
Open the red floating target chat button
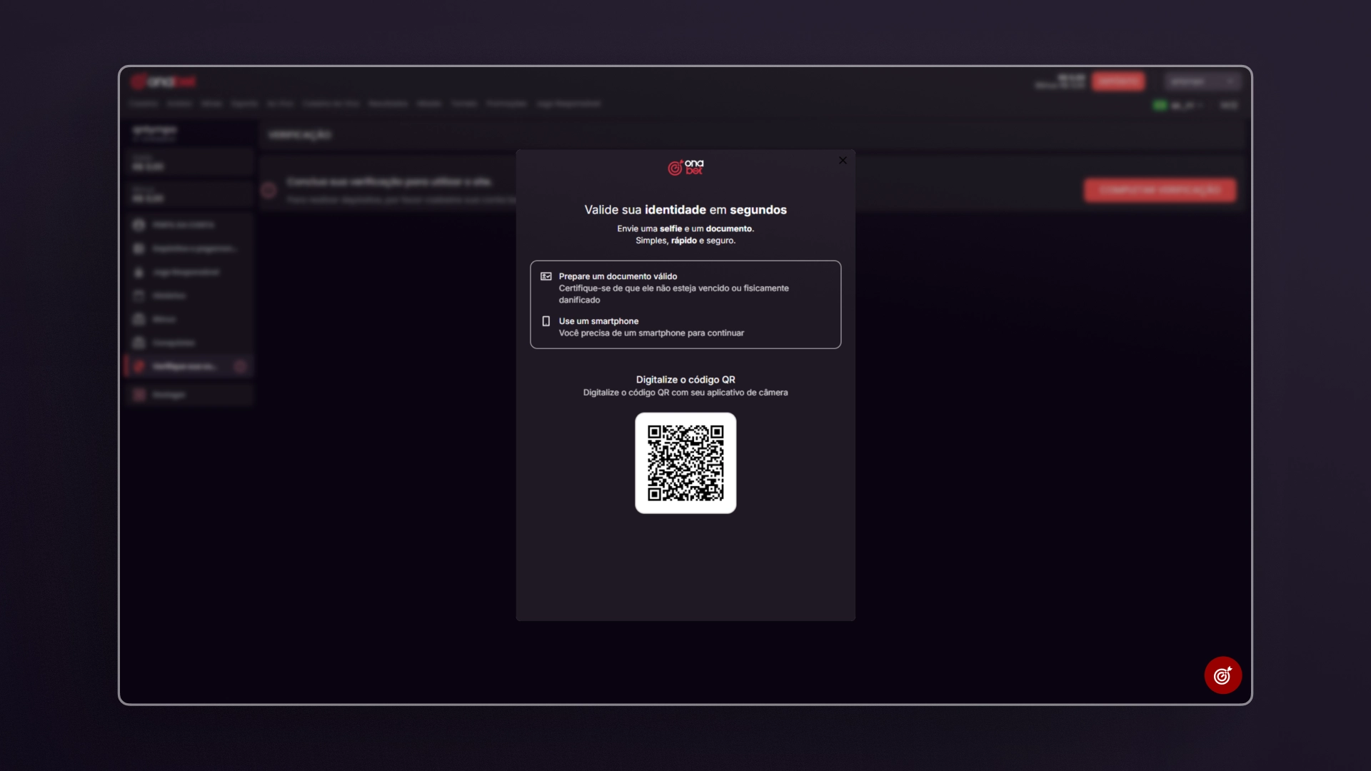tap(1222, 675)
